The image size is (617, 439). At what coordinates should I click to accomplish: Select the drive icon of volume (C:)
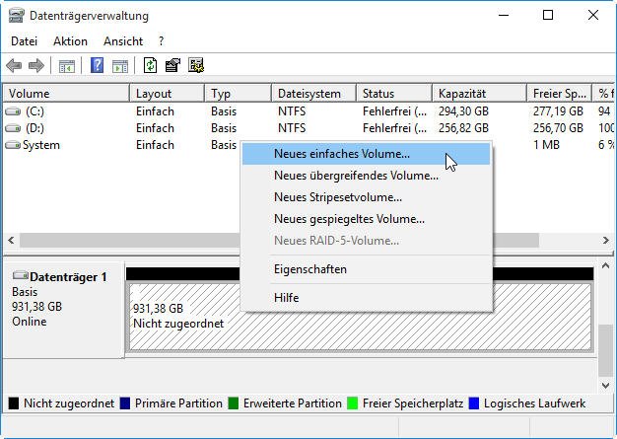[x=13, y=111]
